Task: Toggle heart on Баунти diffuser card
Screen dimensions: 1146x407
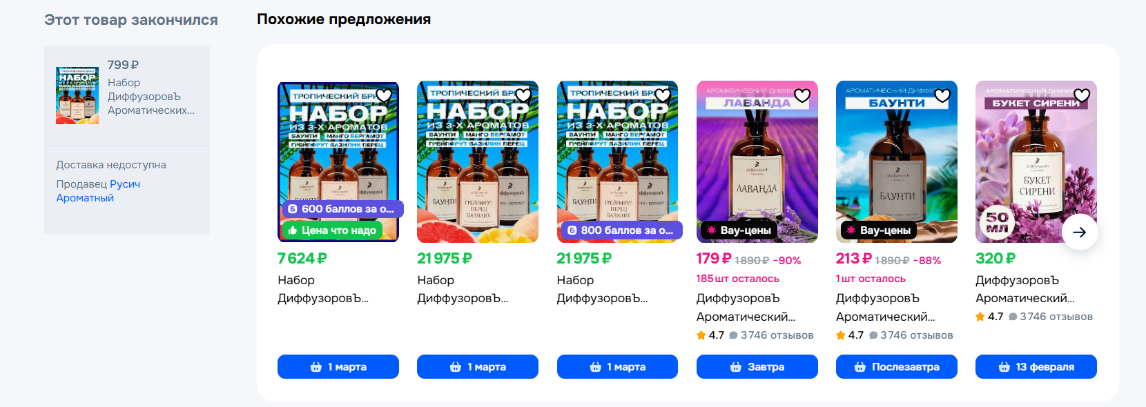Action: point(942,95)
